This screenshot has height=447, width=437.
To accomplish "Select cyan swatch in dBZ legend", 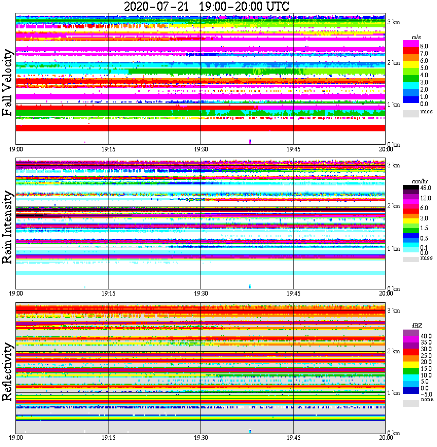I will pos(411,377).
